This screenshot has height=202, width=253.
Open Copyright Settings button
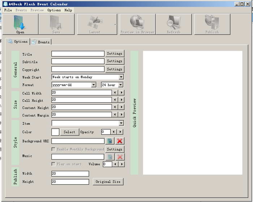(115, 69)
